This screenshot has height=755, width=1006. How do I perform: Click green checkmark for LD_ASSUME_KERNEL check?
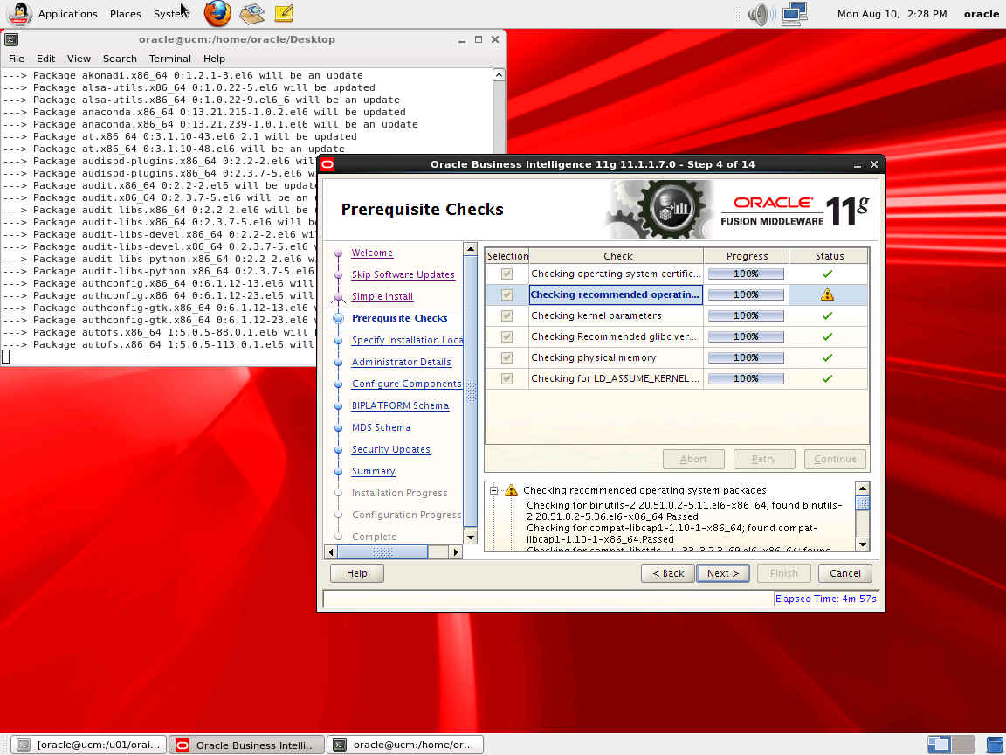pyautogui.click(x=827, y=378)
